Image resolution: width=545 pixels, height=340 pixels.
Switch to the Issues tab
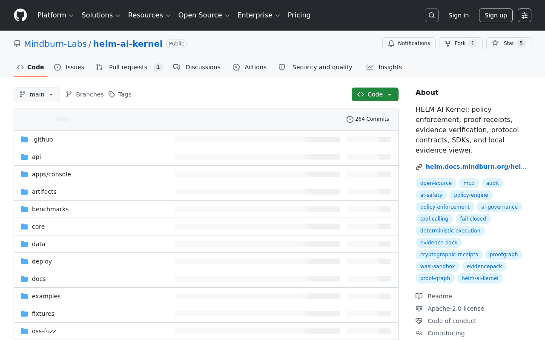tap(69, 67)
